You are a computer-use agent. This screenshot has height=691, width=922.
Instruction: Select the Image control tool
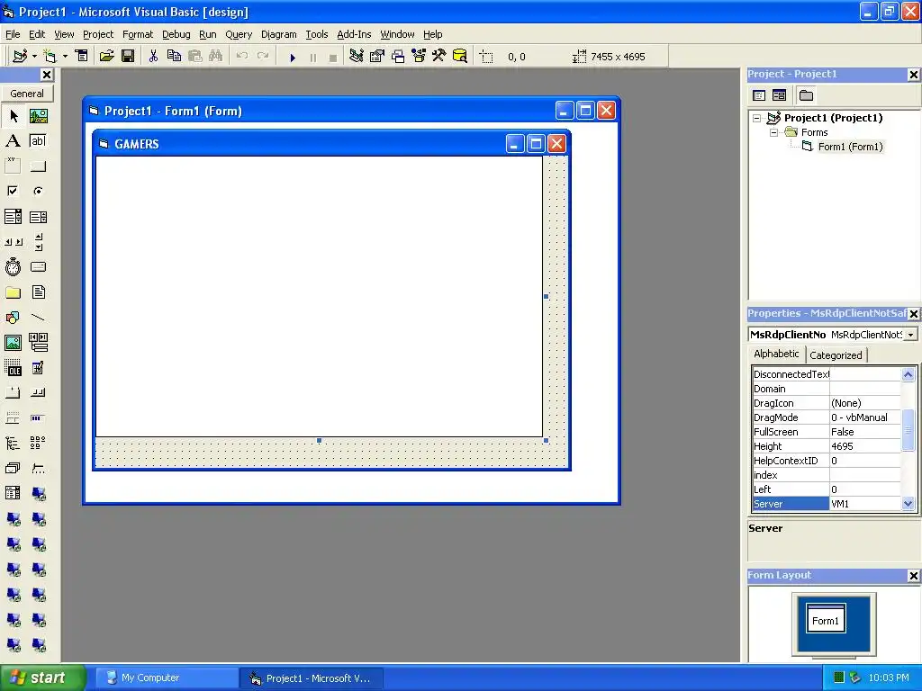(13, 343)
